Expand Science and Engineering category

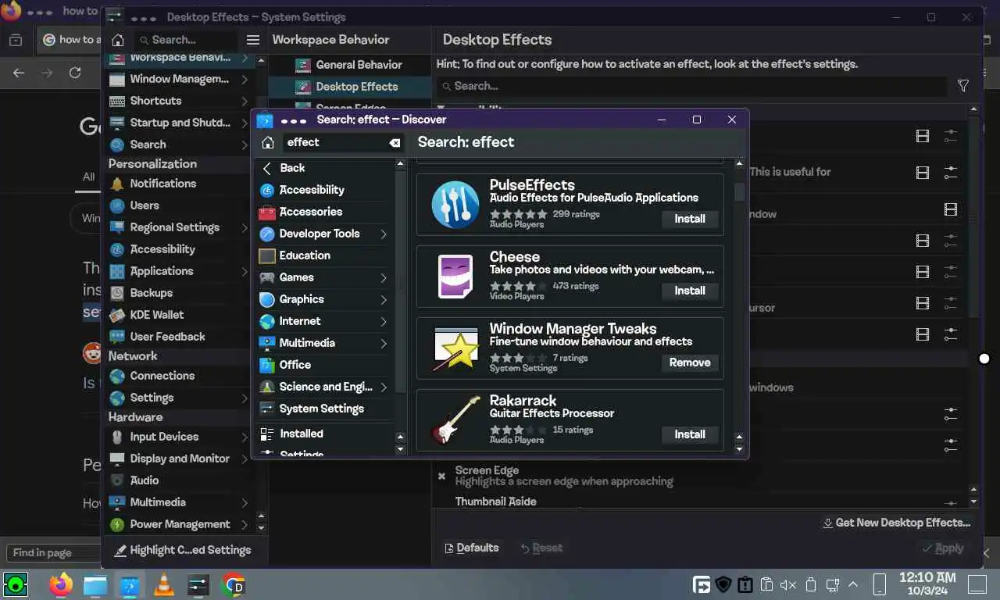(x=384, y=387)
